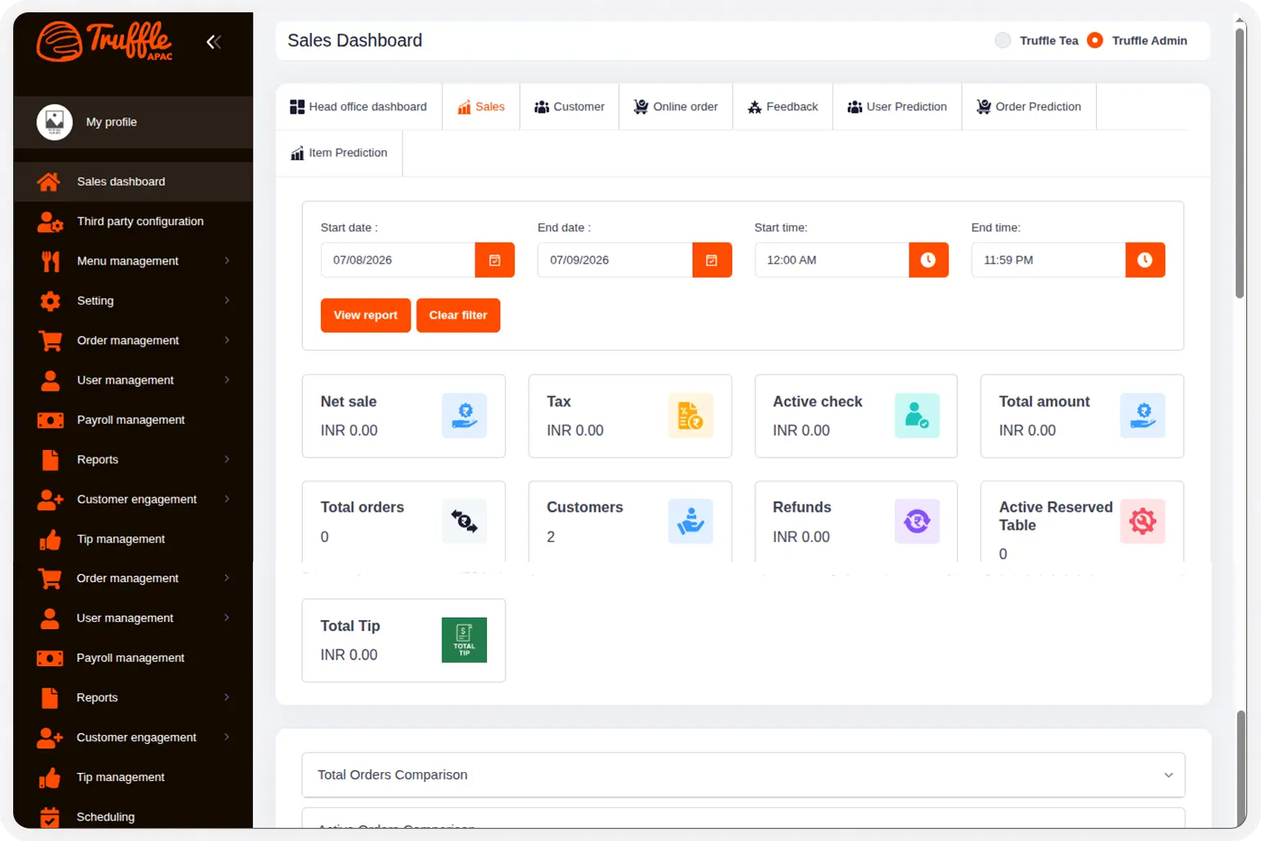1261x841 pixels.
Task: Switch to the Customer tab
Action: pyautogui.click(x=570, y=107)
